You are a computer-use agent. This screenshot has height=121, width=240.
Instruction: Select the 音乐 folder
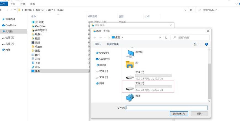[x=36, y=67]
